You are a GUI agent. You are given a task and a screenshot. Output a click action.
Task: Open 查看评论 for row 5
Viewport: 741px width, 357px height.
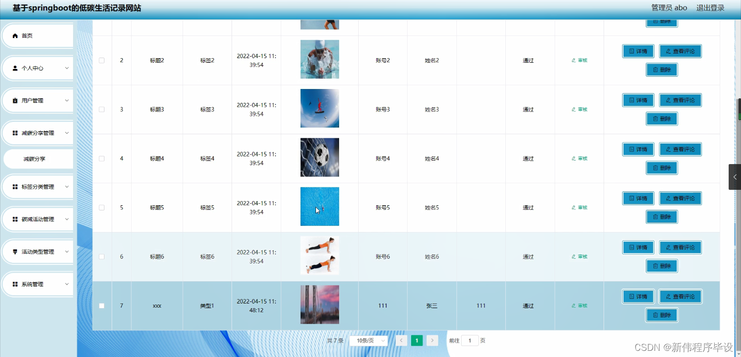click(680, 199)
